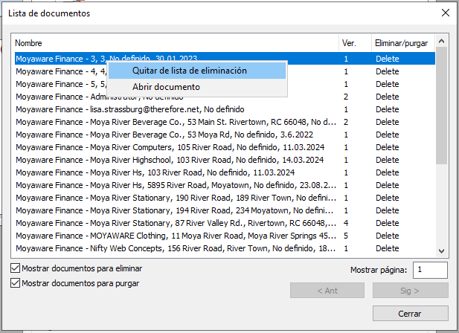Click 'Delete' in Moya River Computers row
459x333 pixels.
[388, 147]
